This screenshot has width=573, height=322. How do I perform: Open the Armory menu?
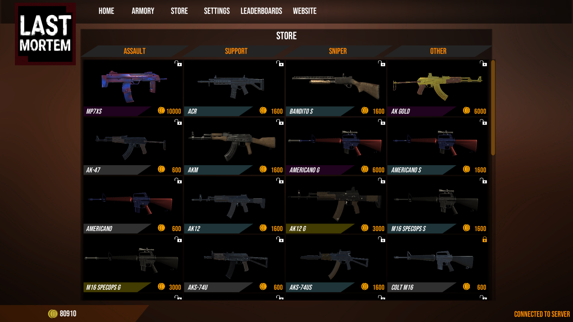click(143, 11)
